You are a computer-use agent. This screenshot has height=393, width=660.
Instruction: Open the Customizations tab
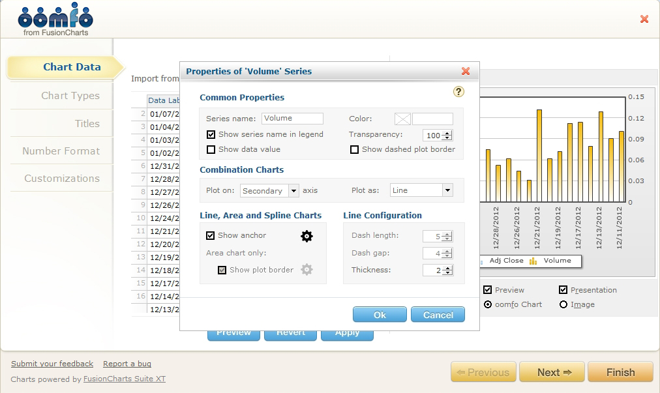coord(62,179)
